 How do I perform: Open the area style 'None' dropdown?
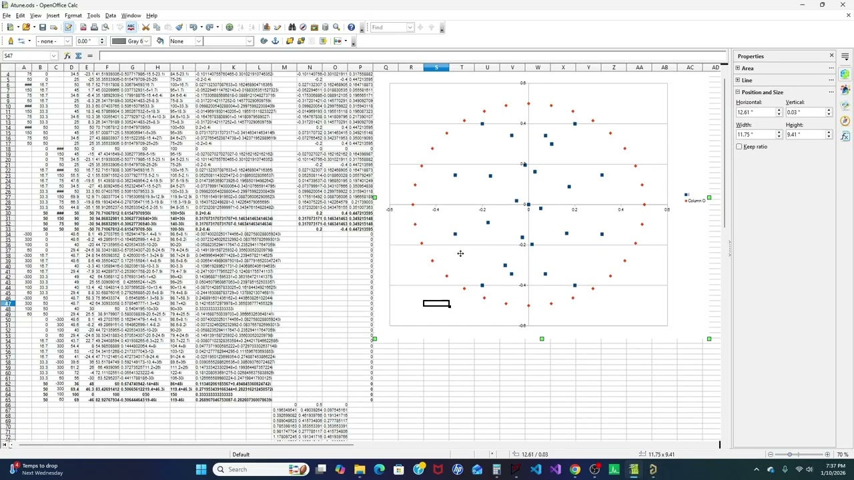pyautogui.click(x=198, y=41)
